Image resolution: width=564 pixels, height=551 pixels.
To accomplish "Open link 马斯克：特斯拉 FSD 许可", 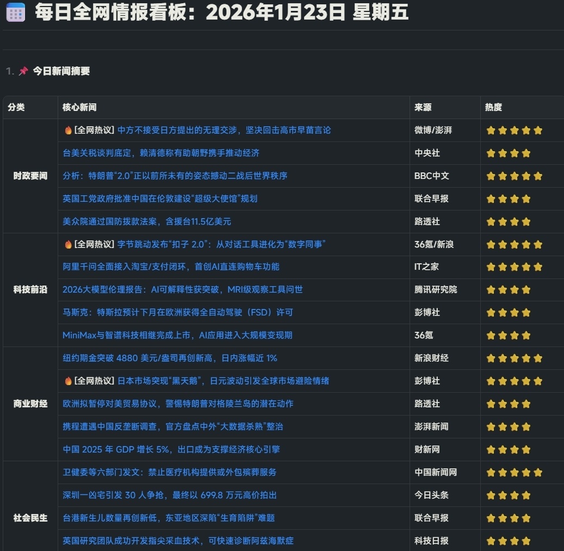I will pyautogui.click(x=178, y=312).
